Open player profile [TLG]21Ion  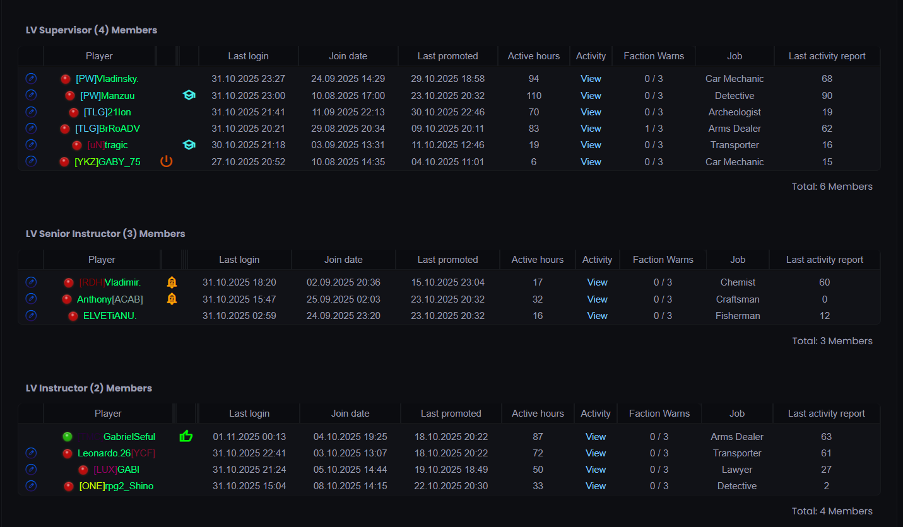click(108, 112)
